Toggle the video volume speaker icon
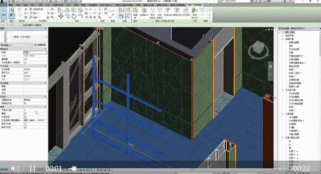Screen dimensions: 321x174 (15, 169)
